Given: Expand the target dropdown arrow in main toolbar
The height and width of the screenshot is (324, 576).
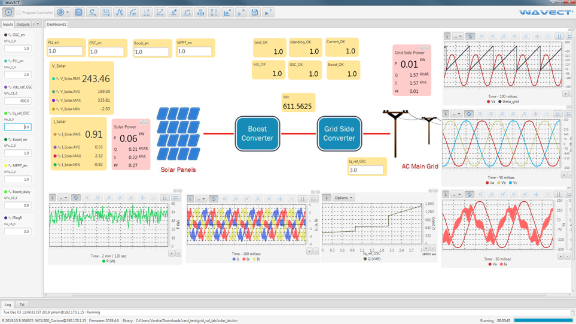Looking at the screenshot, I should 68,12.
